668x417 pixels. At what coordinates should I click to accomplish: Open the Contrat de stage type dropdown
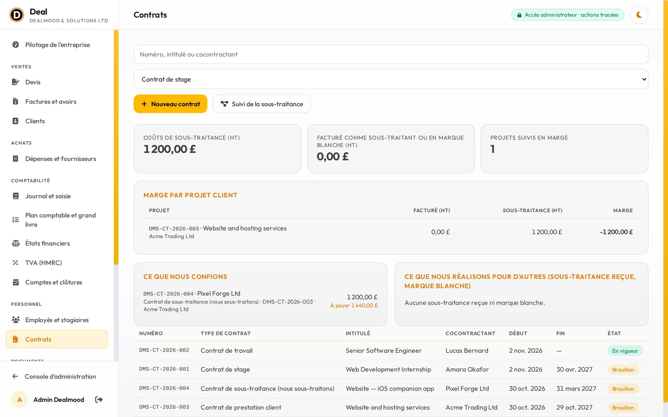coord(391,79)
